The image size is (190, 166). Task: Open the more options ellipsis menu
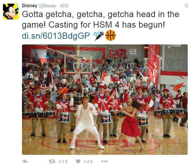pyautogui.click(x=104, y=161)
